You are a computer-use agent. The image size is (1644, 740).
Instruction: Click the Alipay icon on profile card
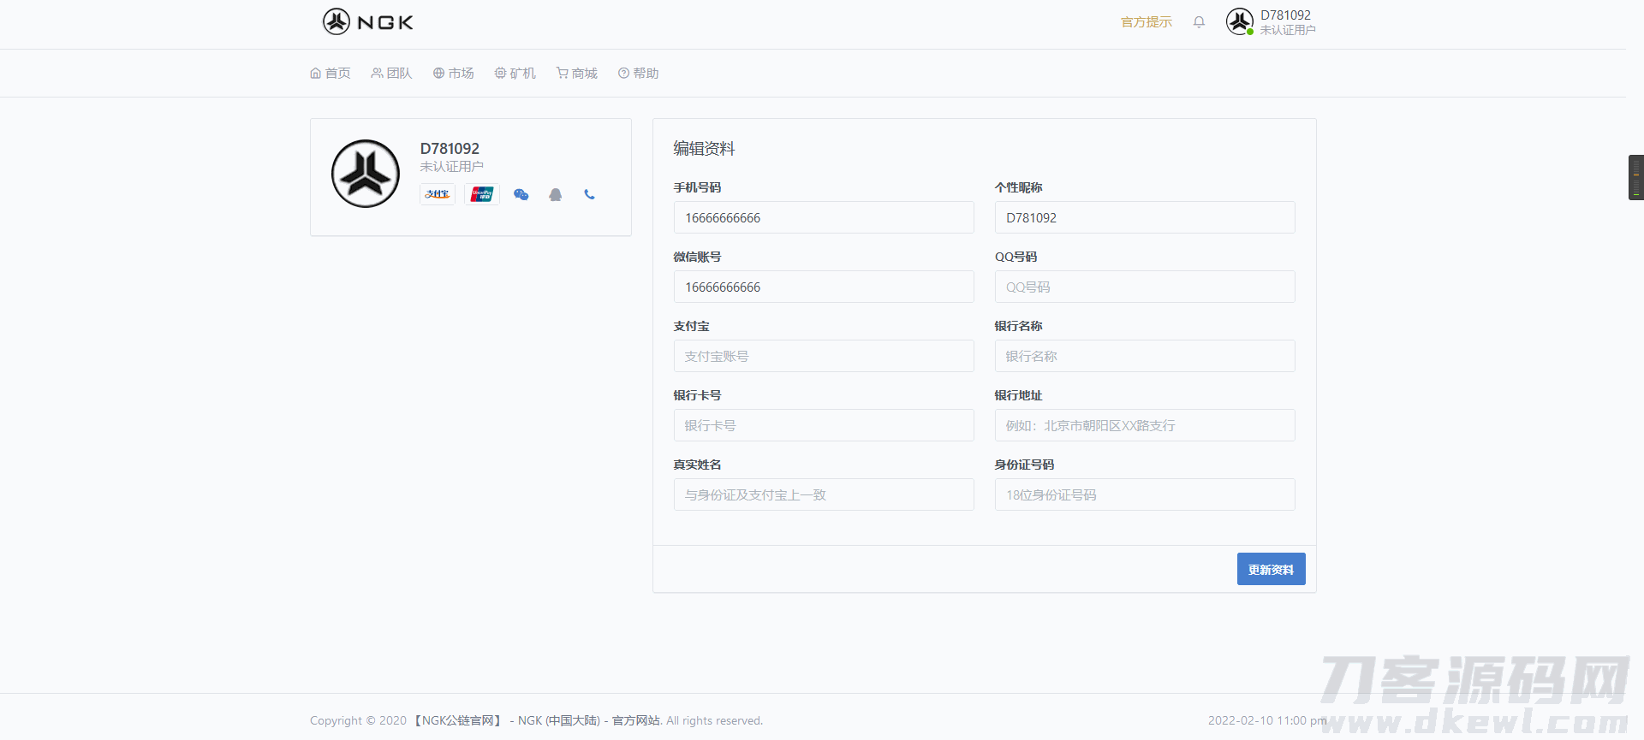point(438,194)
